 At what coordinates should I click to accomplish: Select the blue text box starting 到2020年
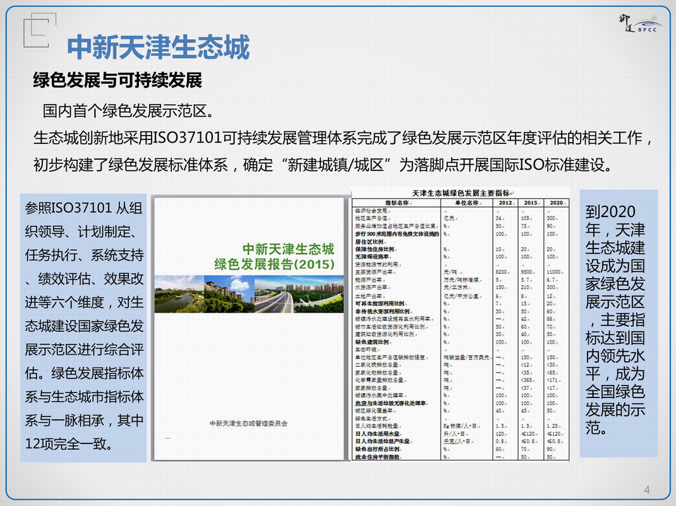click(619, 323)
